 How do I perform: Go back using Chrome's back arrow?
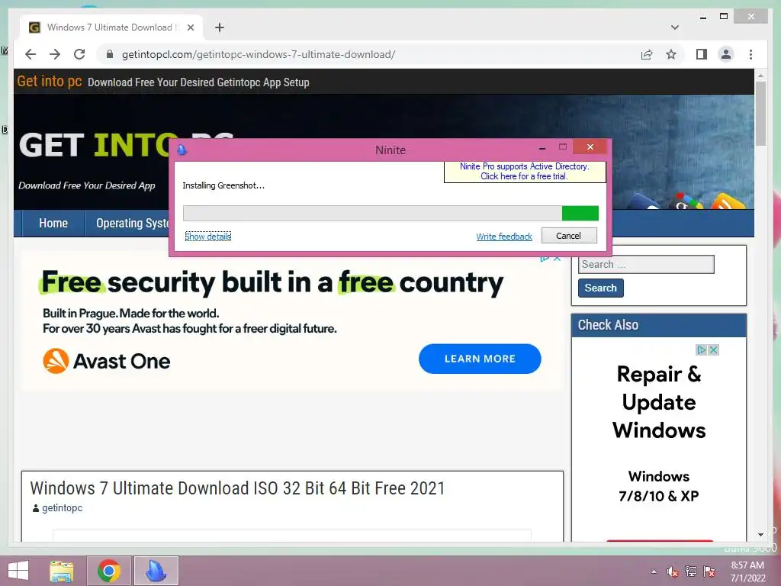[x=31, y=54]
